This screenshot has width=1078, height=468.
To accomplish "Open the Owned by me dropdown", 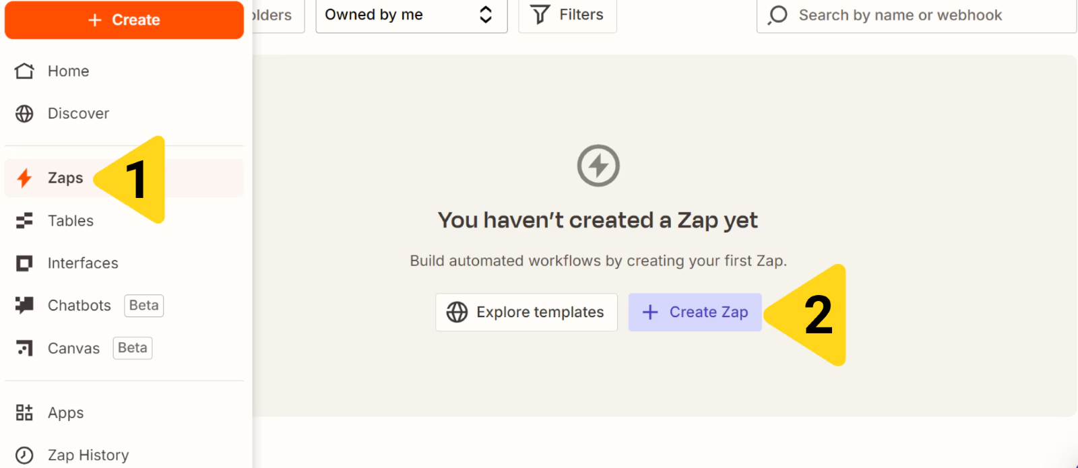I will click(411, 16).
